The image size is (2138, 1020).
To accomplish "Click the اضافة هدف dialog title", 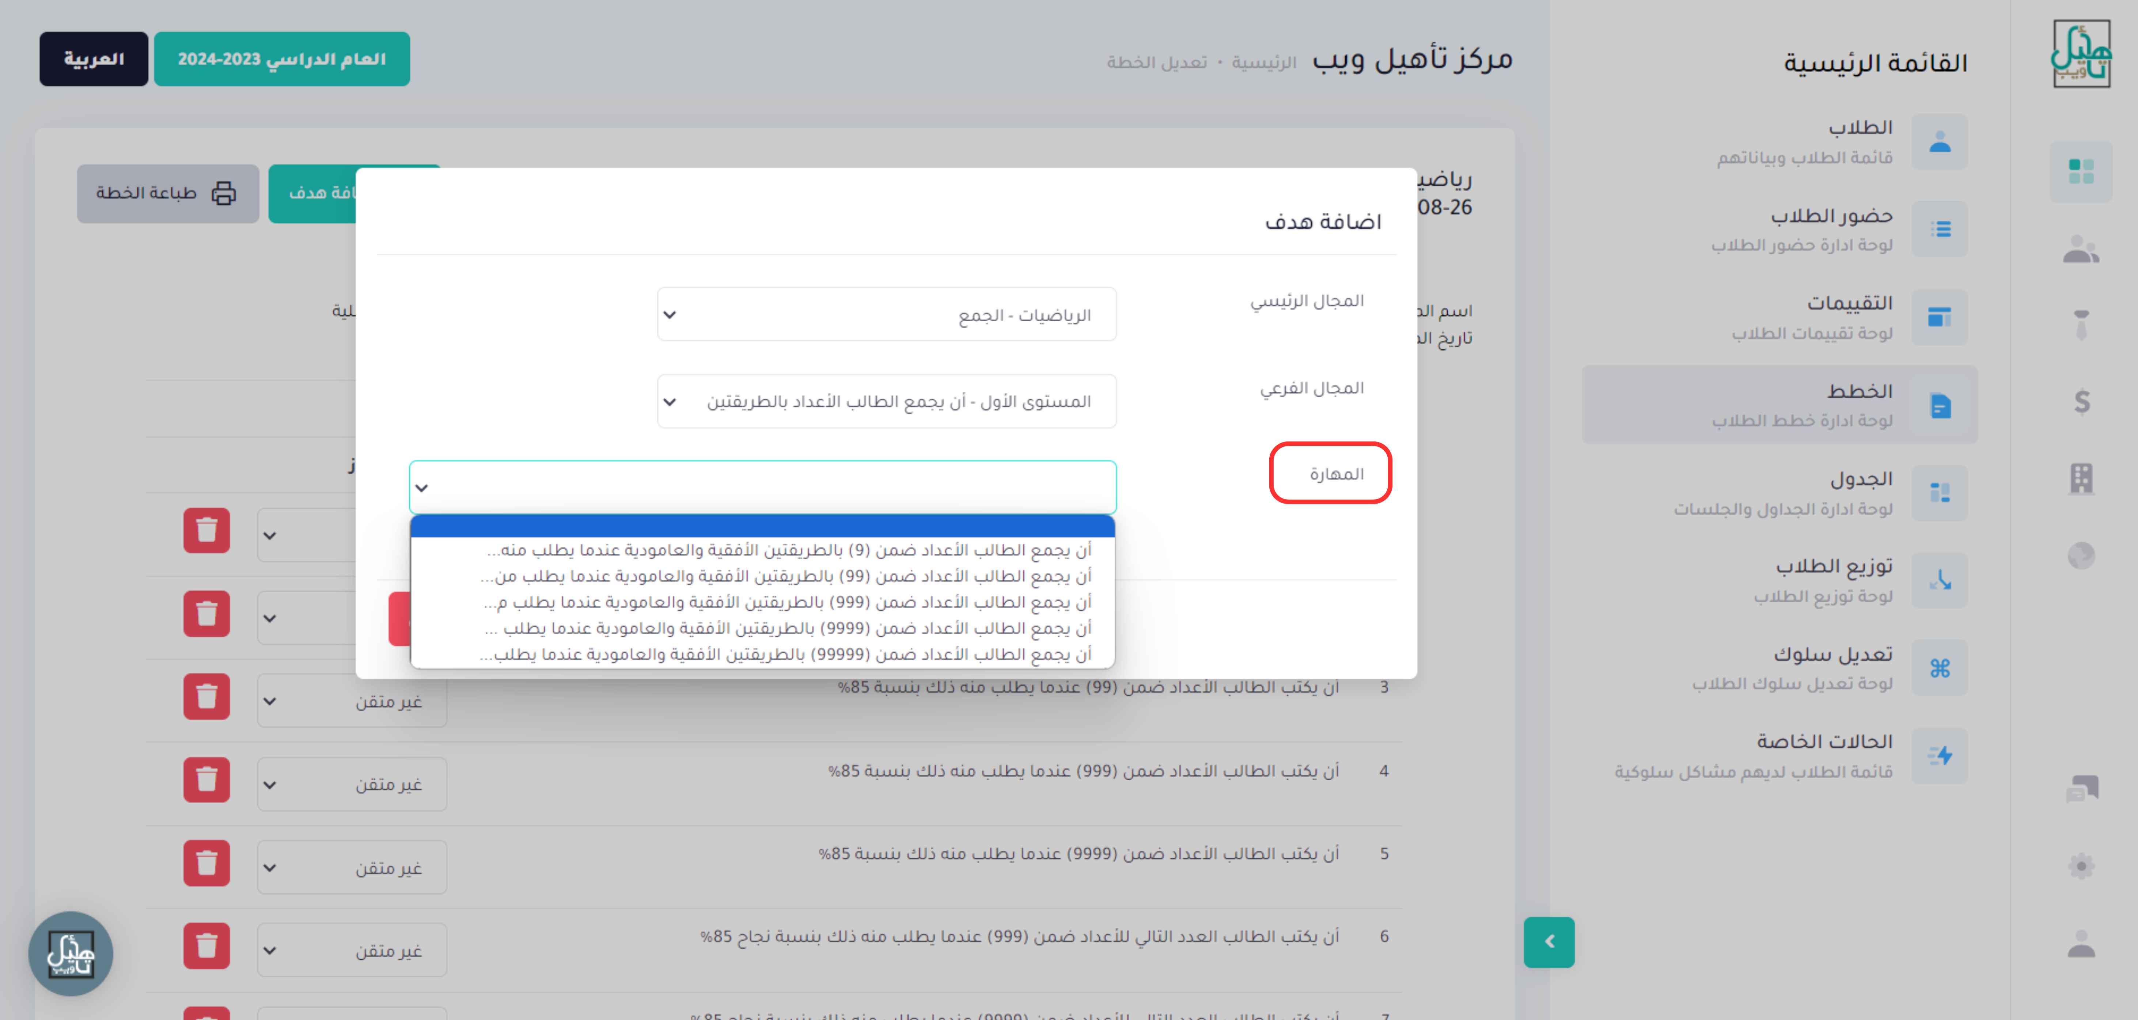I will (x=1323, y=221).
